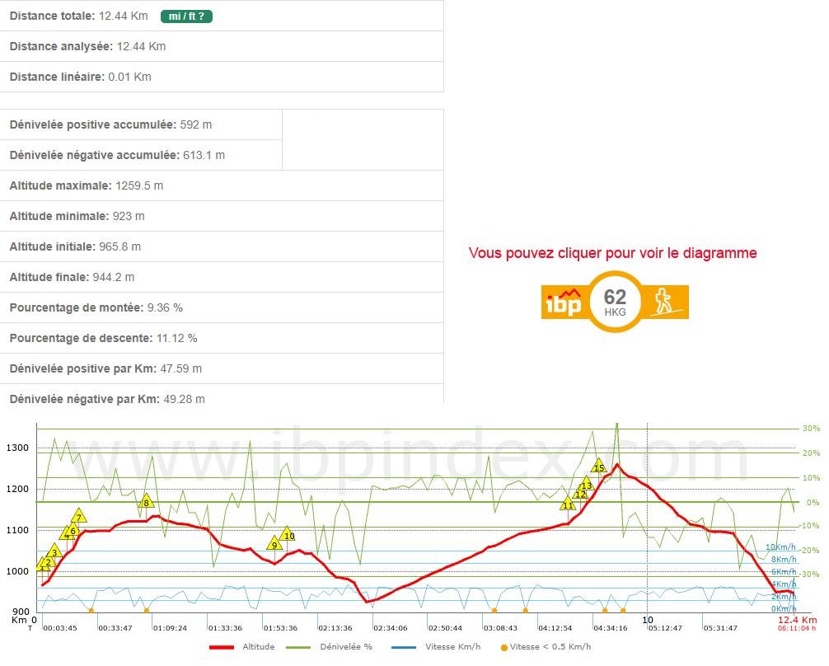
Task: Click waypoint marker 9 on altitude profile
Action: point(274,544)
